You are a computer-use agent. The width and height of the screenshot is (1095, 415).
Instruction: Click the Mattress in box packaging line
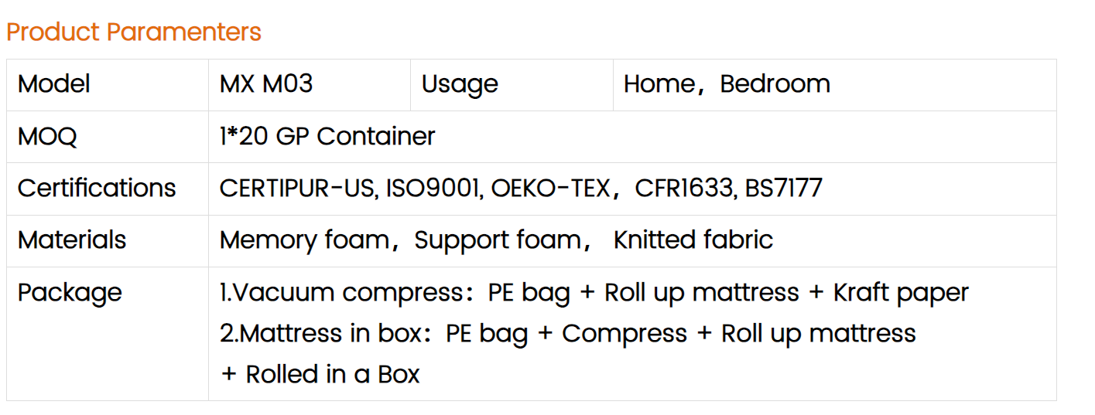click(568, 334)
